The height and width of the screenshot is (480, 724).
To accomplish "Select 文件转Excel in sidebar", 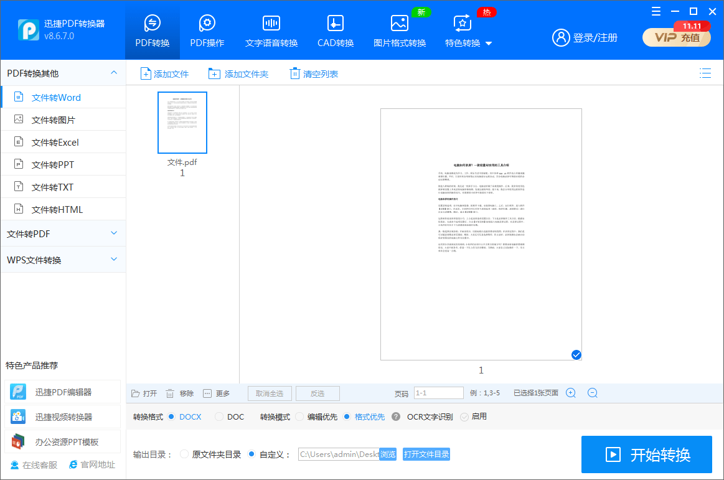I will point(55,143).
